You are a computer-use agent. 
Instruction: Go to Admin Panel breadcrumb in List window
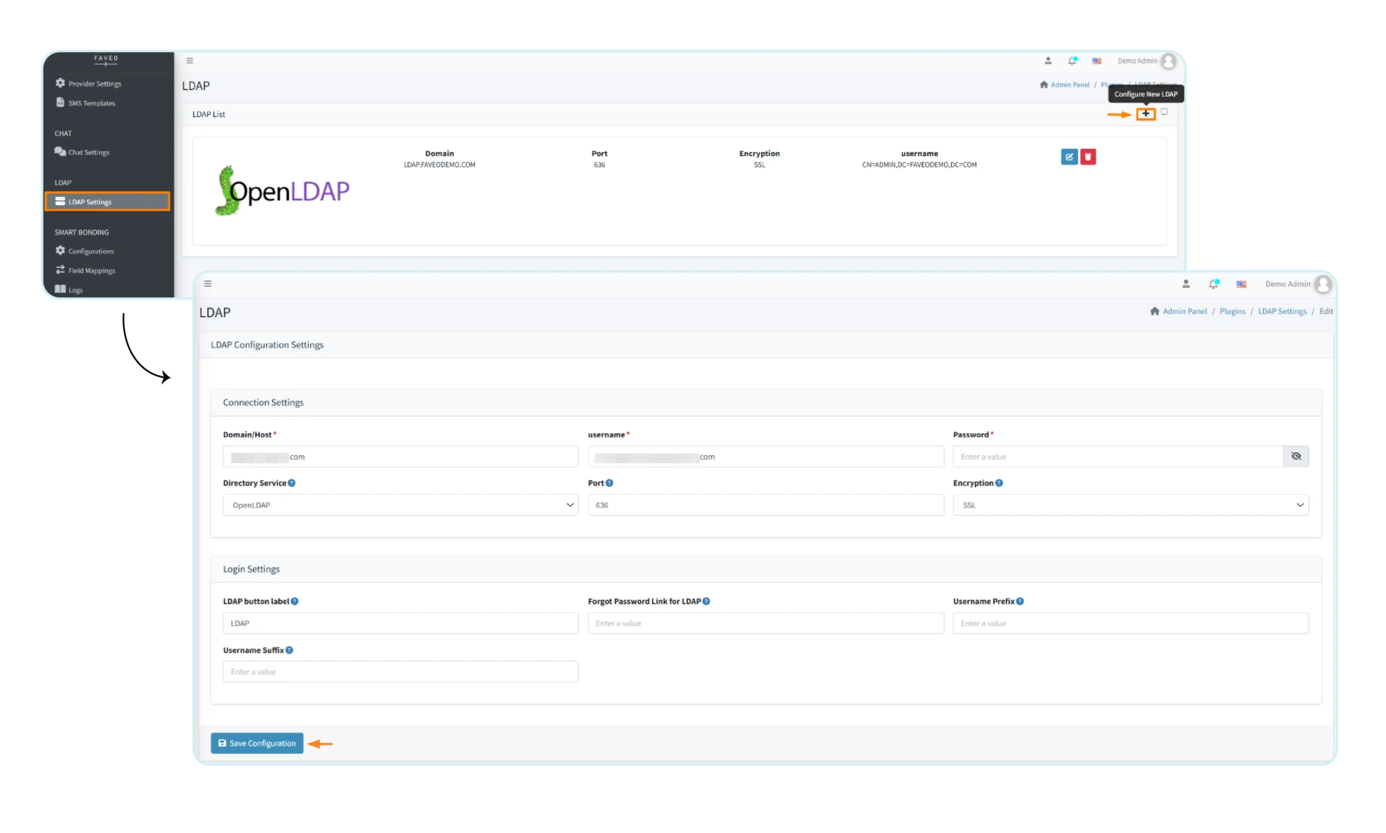click(1070, 85)
